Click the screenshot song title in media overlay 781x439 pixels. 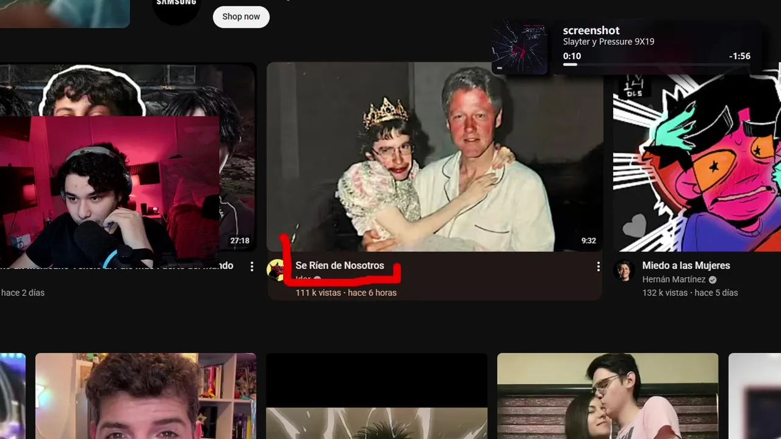[591, 30]
